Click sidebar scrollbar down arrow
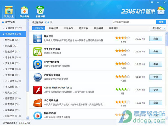 (27, 118)
